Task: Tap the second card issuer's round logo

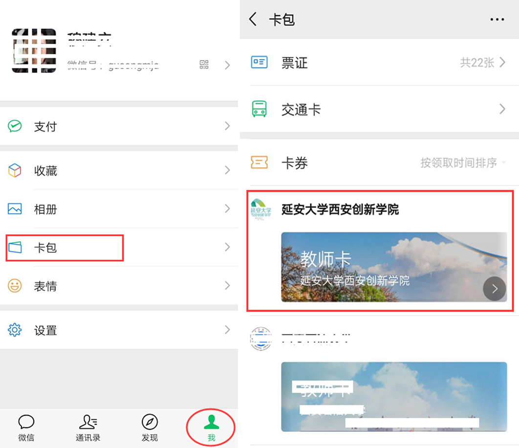Action: [261, 338]
